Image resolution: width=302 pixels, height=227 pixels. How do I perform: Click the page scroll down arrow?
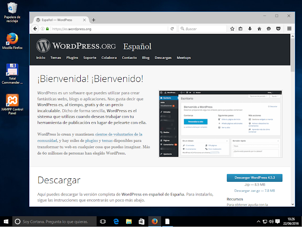point(293,204)
